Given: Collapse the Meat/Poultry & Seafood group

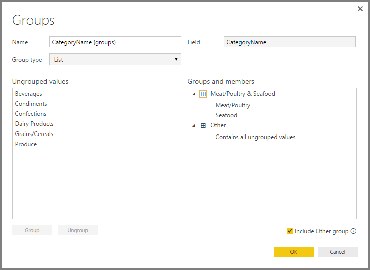Looking at the screenshot, I should [x=194, y=94].
